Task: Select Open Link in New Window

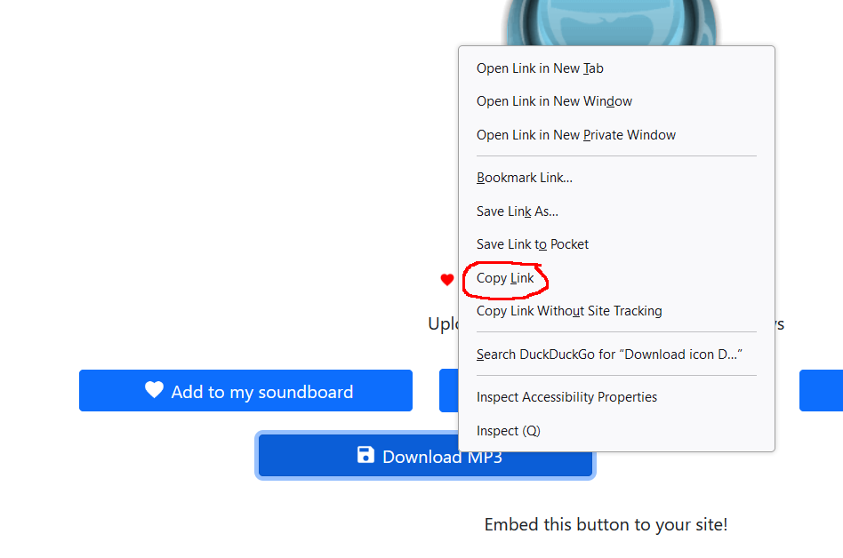Action: tap(554, 101)
